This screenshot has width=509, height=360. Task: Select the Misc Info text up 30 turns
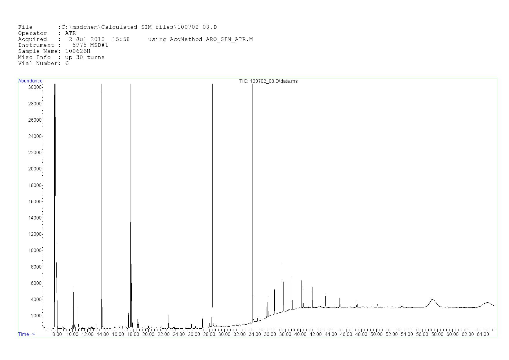pyautogui.click(x=85, y=57)
